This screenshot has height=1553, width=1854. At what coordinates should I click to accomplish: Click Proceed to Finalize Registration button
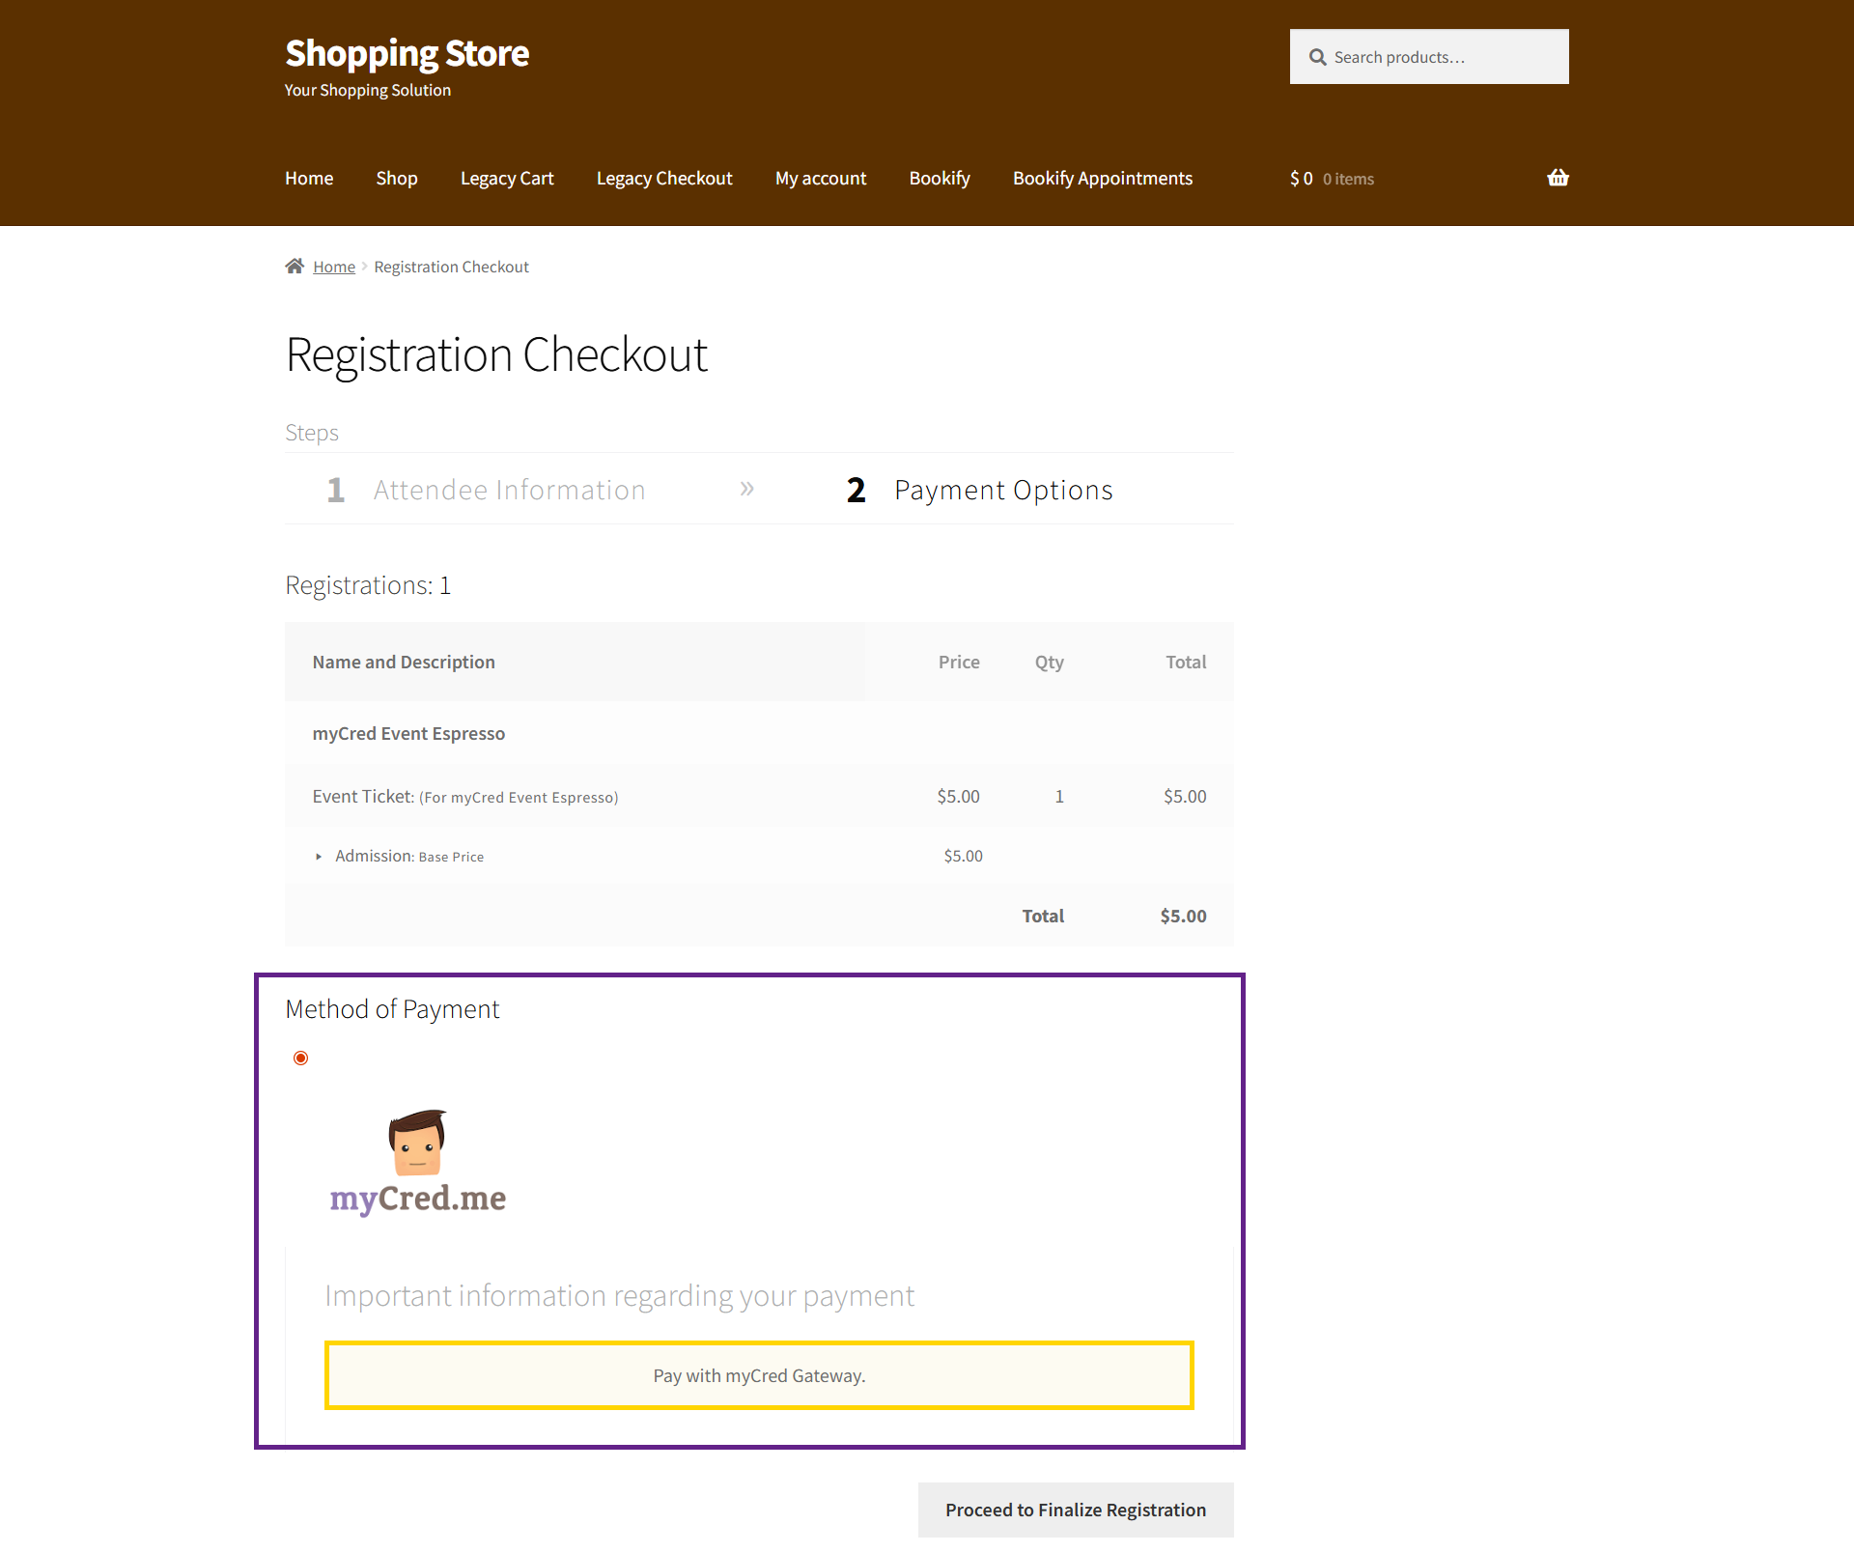1075,1510
